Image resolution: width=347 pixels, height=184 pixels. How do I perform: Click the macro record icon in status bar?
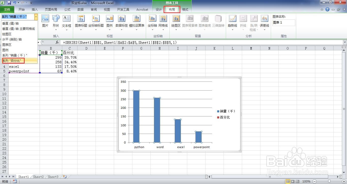pos(15,181)
